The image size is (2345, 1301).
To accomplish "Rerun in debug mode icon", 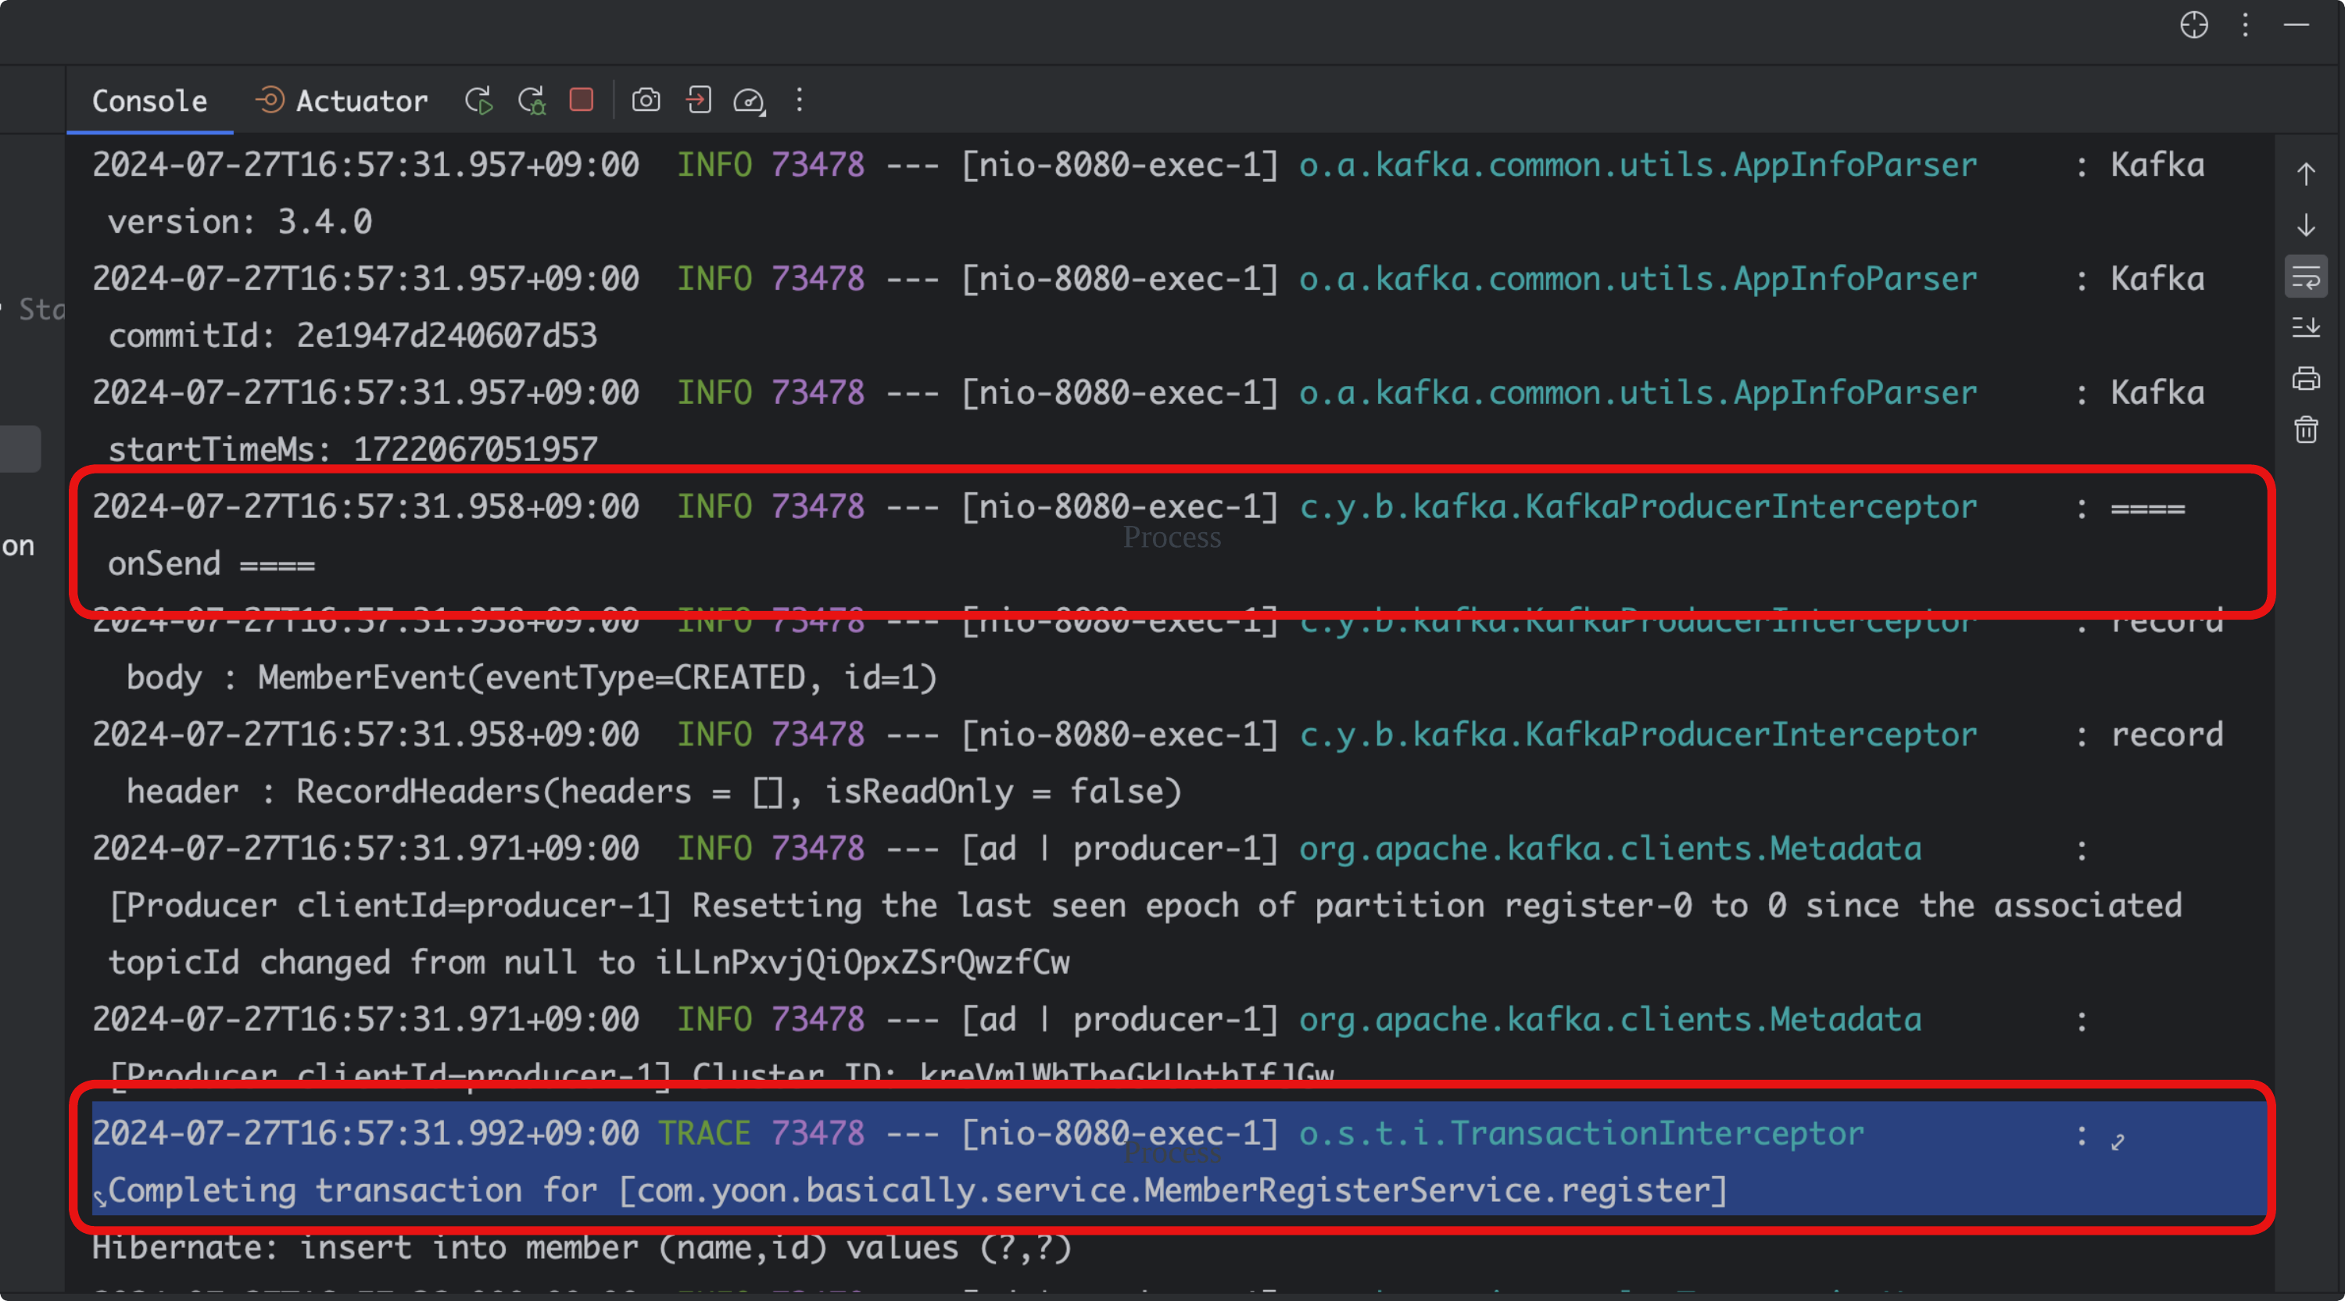I will [x=532, y=100].
